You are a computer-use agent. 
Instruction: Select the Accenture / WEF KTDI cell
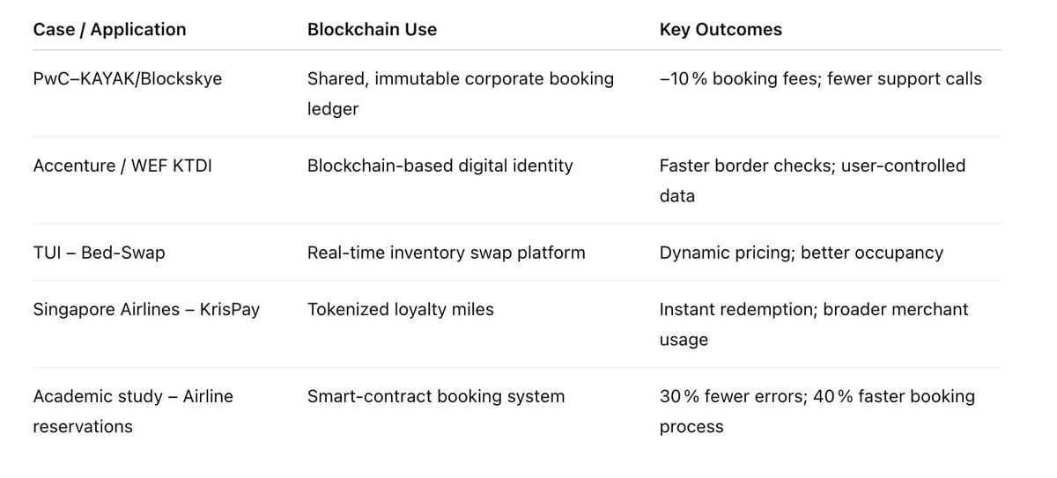point(122,165)
